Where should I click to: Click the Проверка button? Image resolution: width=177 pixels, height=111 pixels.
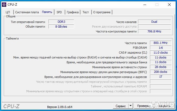click(144, 106)
